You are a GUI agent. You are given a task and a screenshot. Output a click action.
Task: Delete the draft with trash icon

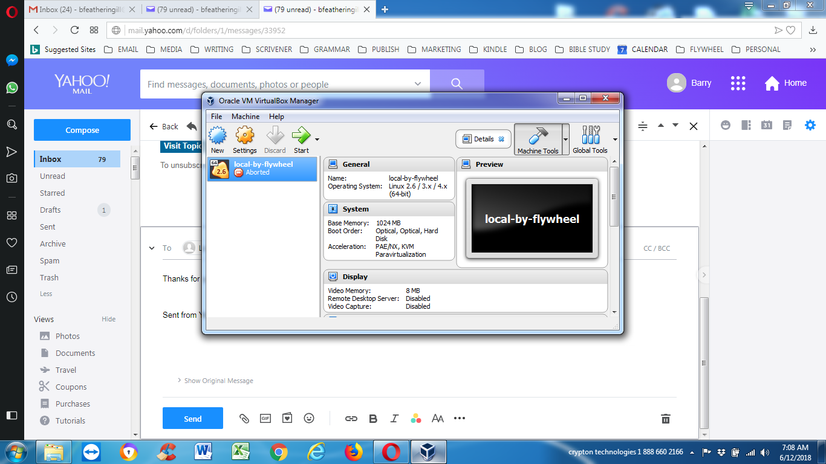tap(666, 419)
